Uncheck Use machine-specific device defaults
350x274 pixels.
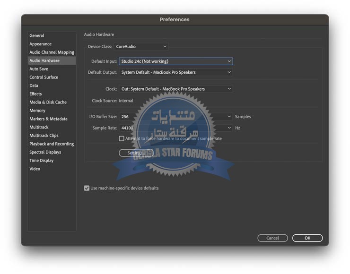click(x=87, y=188)
